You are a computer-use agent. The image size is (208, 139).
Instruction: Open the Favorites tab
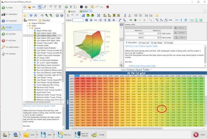coord(44,20)
